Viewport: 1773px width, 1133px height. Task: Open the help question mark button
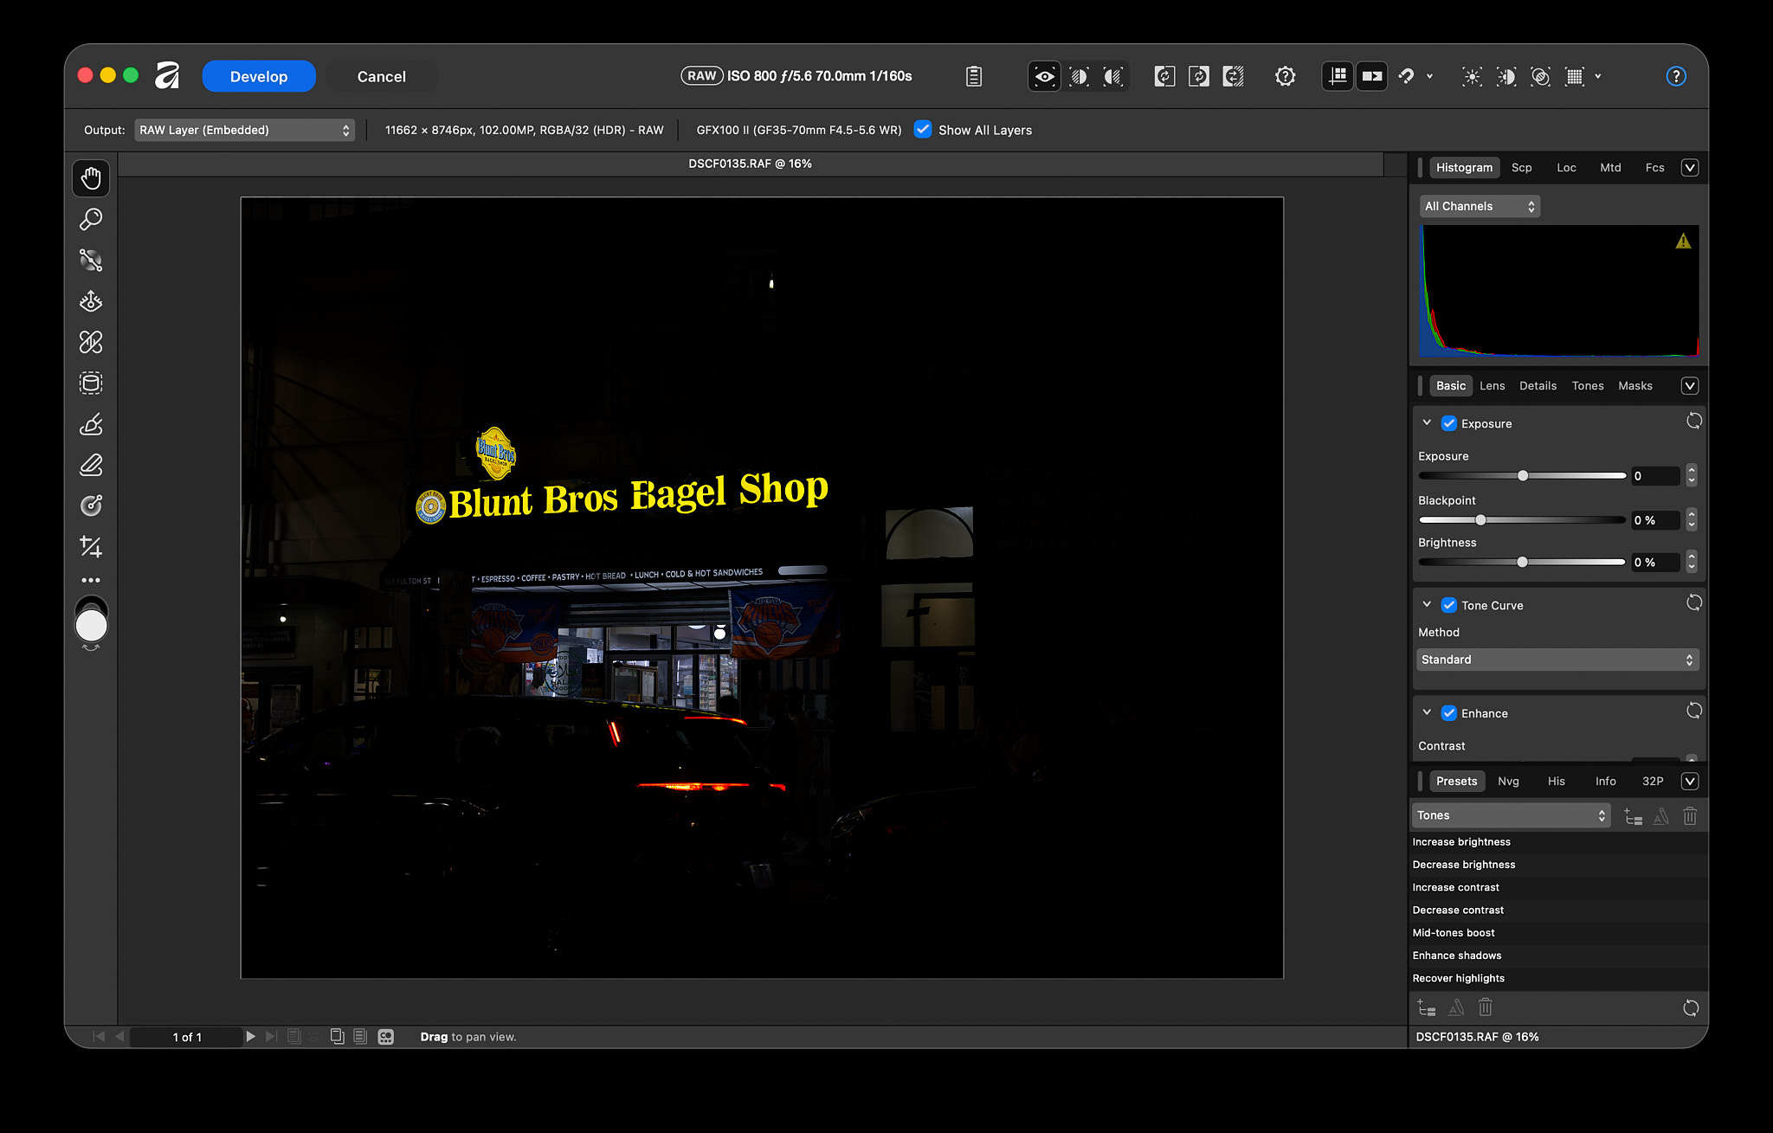[1676, 76]
